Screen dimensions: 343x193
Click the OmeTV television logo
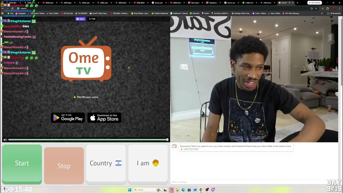(x=86, y=59)
